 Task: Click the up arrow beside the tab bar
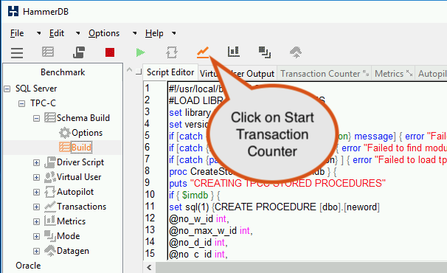click(129, 69)
